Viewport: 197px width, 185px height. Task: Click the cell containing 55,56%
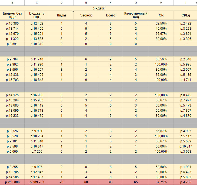[x=161, y=59]
